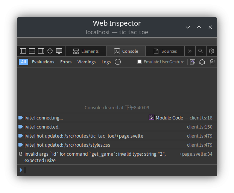Open device settings monitor icon

[59, 51]
